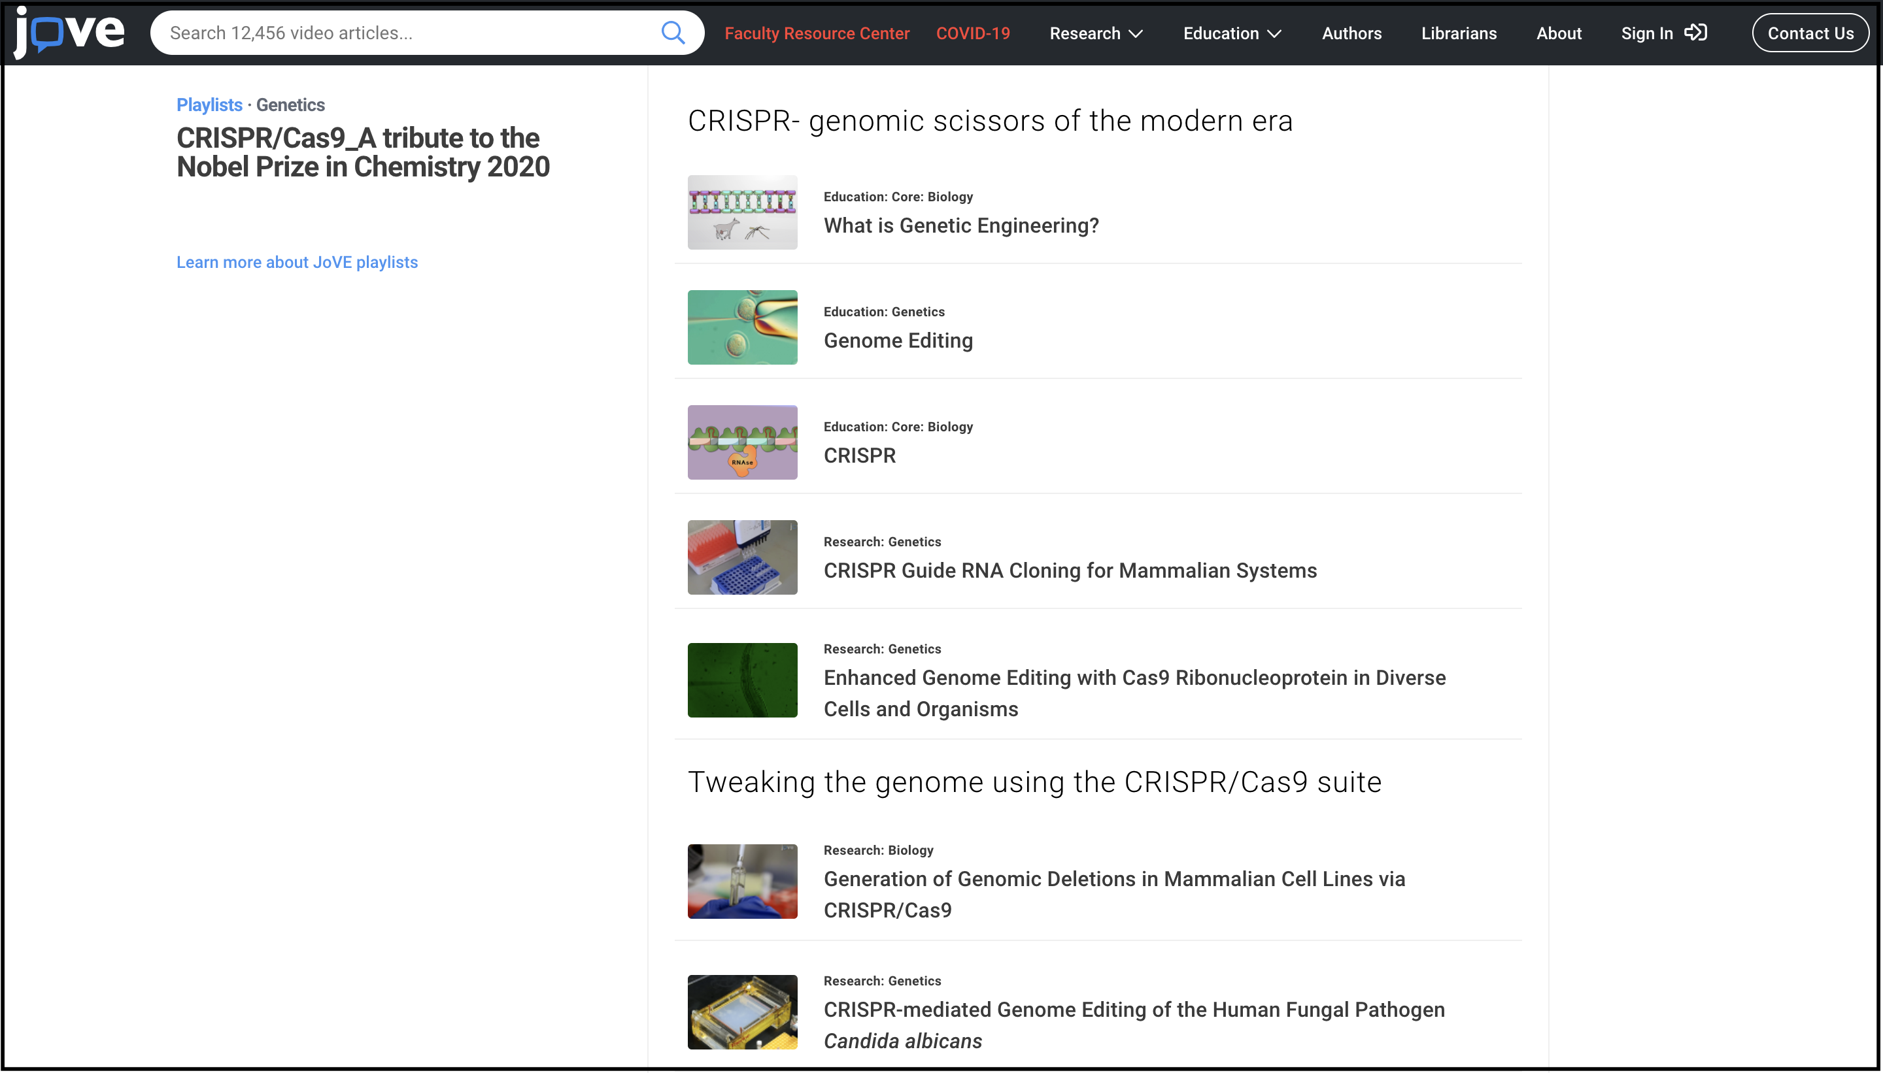1883x1073 pixels.
Task: Open the Genome Editing video thumbnail
Action: coord(741,327)
